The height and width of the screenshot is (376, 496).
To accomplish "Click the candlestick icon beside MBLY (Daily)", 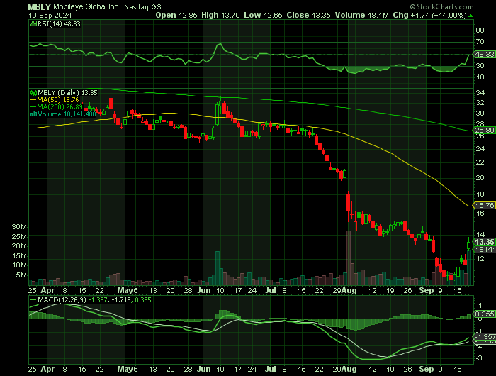I will coord(33,93).
